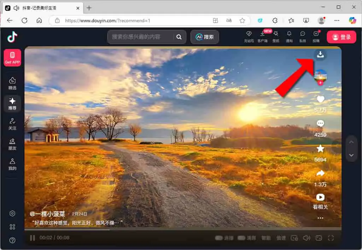Click the video download icon
Image resolution: width=362 pixels, height=250 pixels.
[320, 55]
